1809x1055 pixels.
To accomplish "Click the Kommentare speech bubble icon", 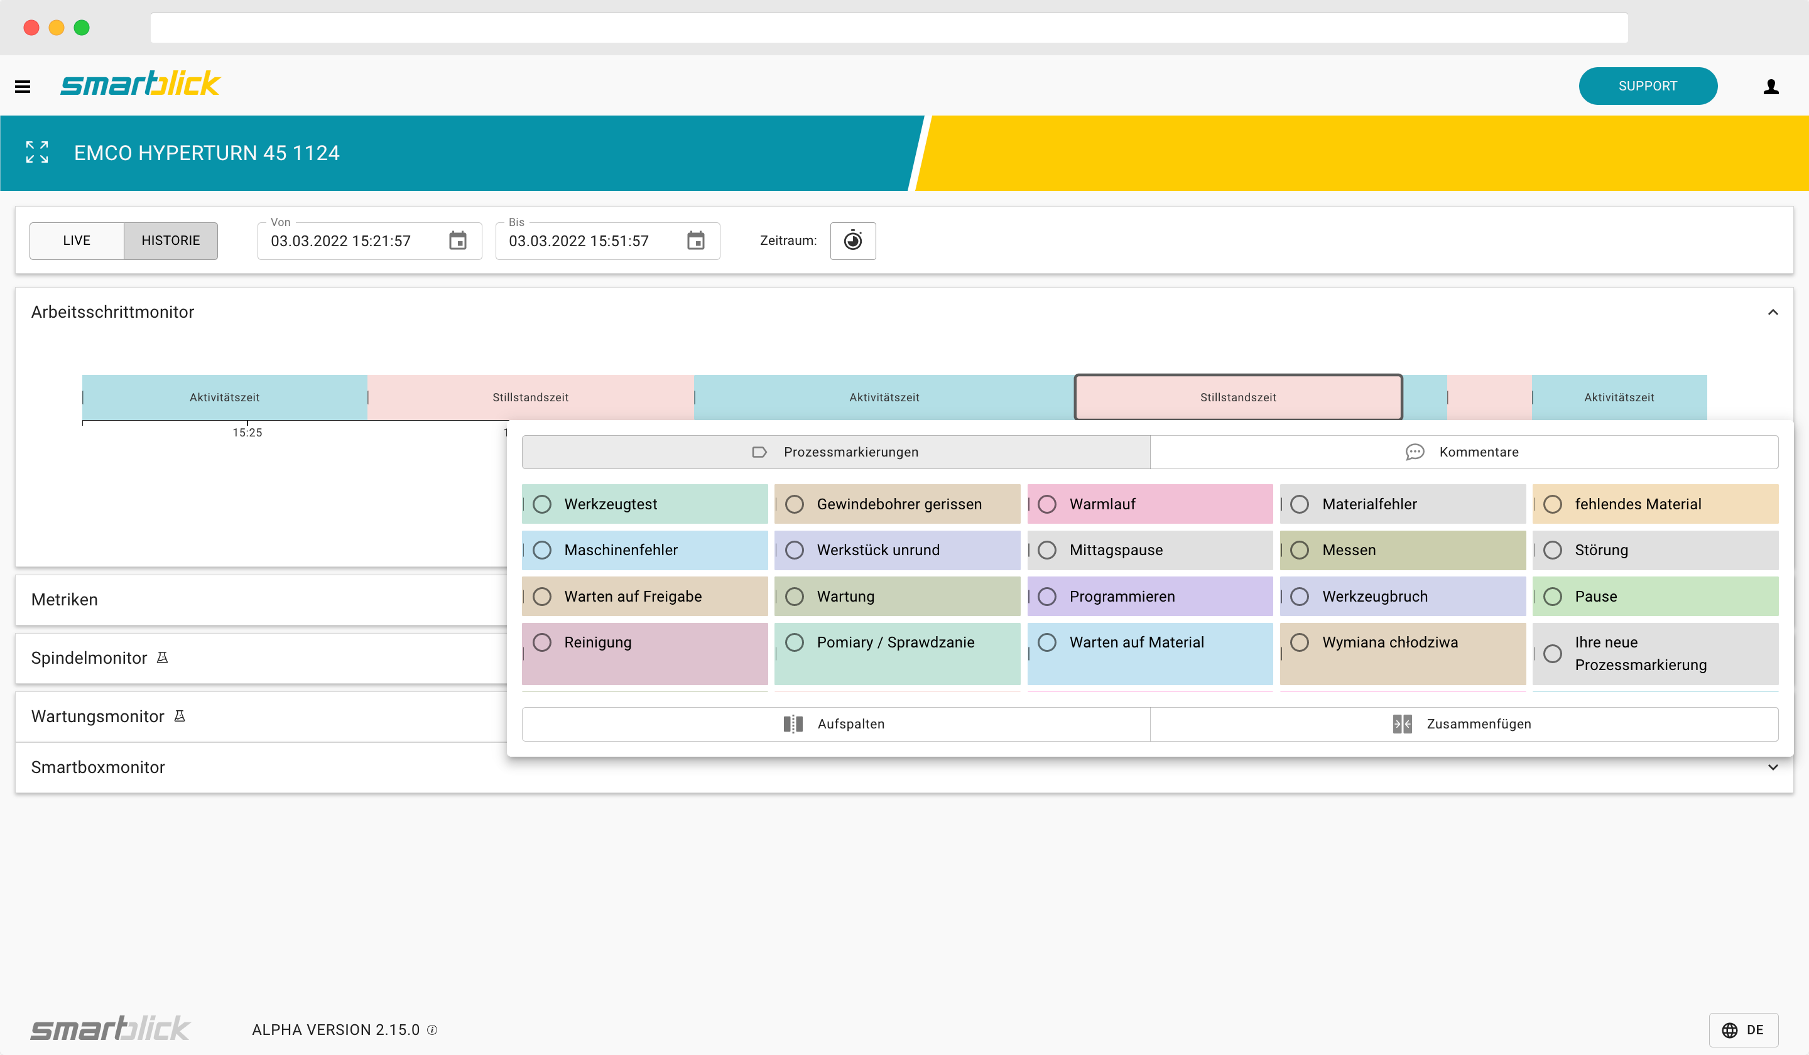I will tap(1415, 452).
